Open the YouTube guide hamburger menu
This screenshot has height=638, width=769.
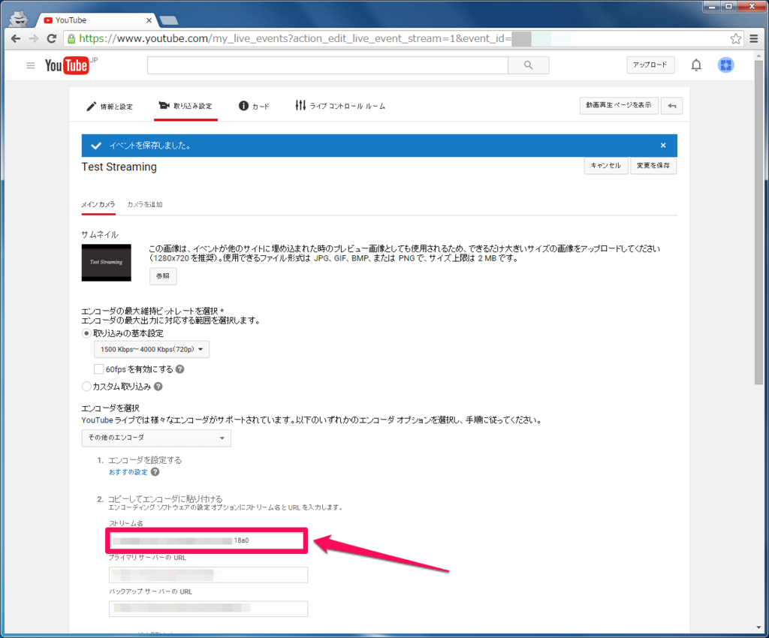(30, 65)
